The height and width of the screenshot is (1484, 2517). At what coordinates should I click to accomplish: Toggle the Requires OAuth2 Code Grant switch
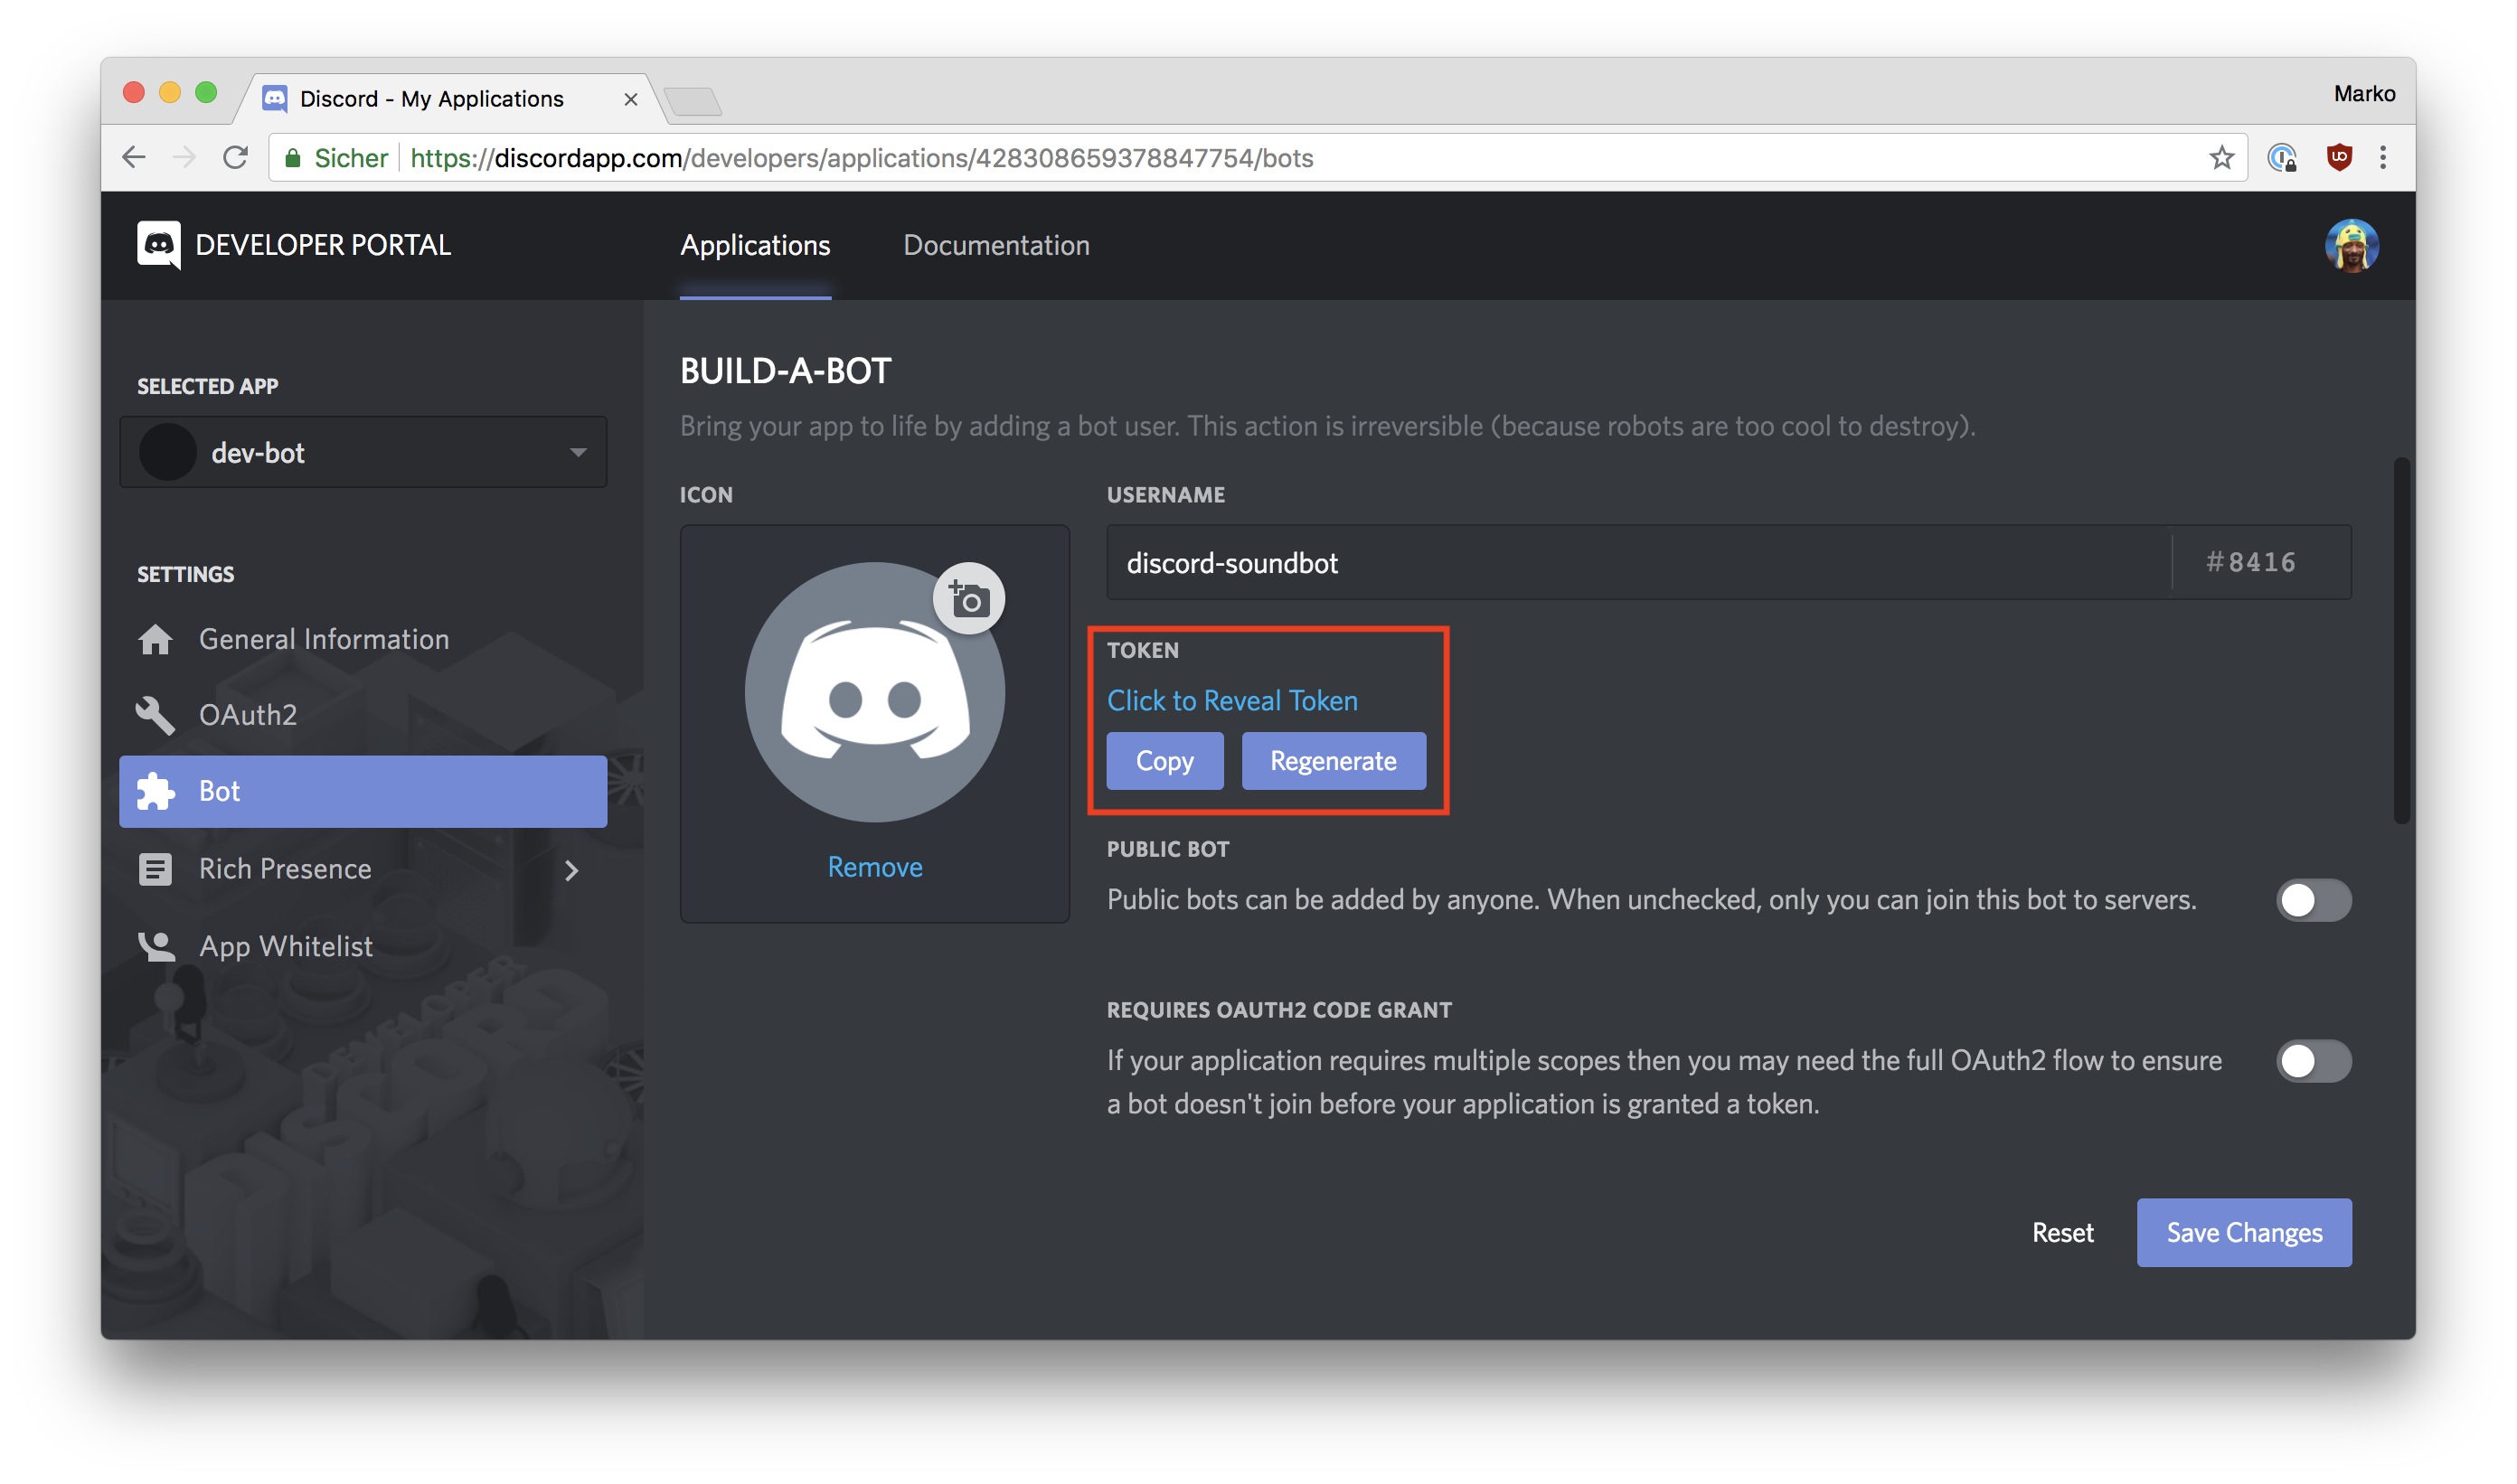pyautogui.click(x=2312, y=1058)
